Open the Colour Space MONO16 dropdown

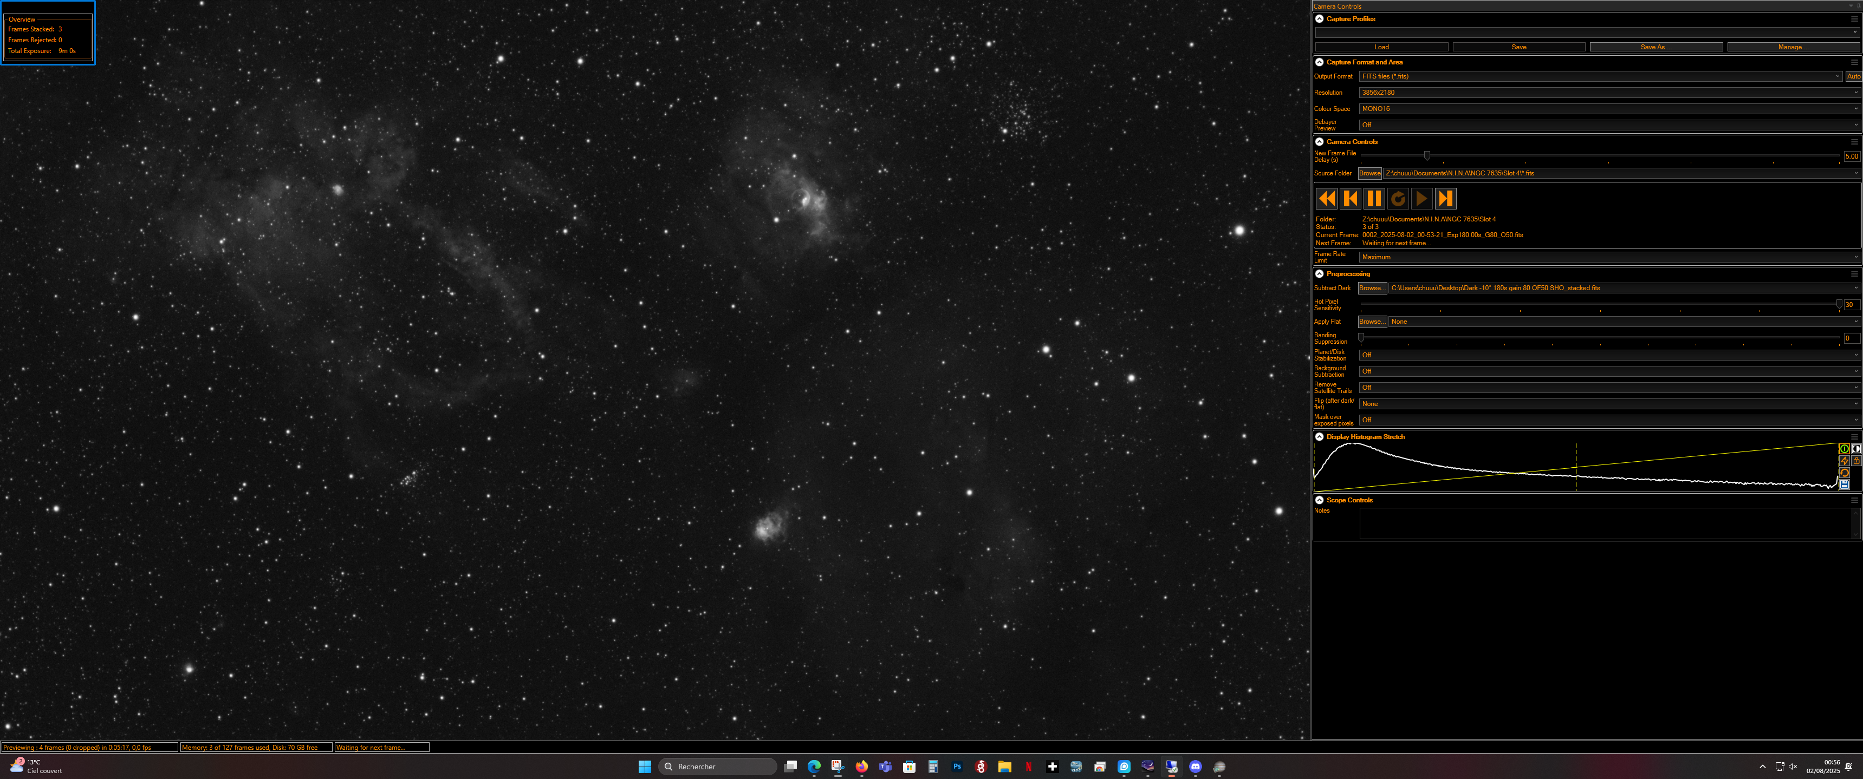[1609, 108]
